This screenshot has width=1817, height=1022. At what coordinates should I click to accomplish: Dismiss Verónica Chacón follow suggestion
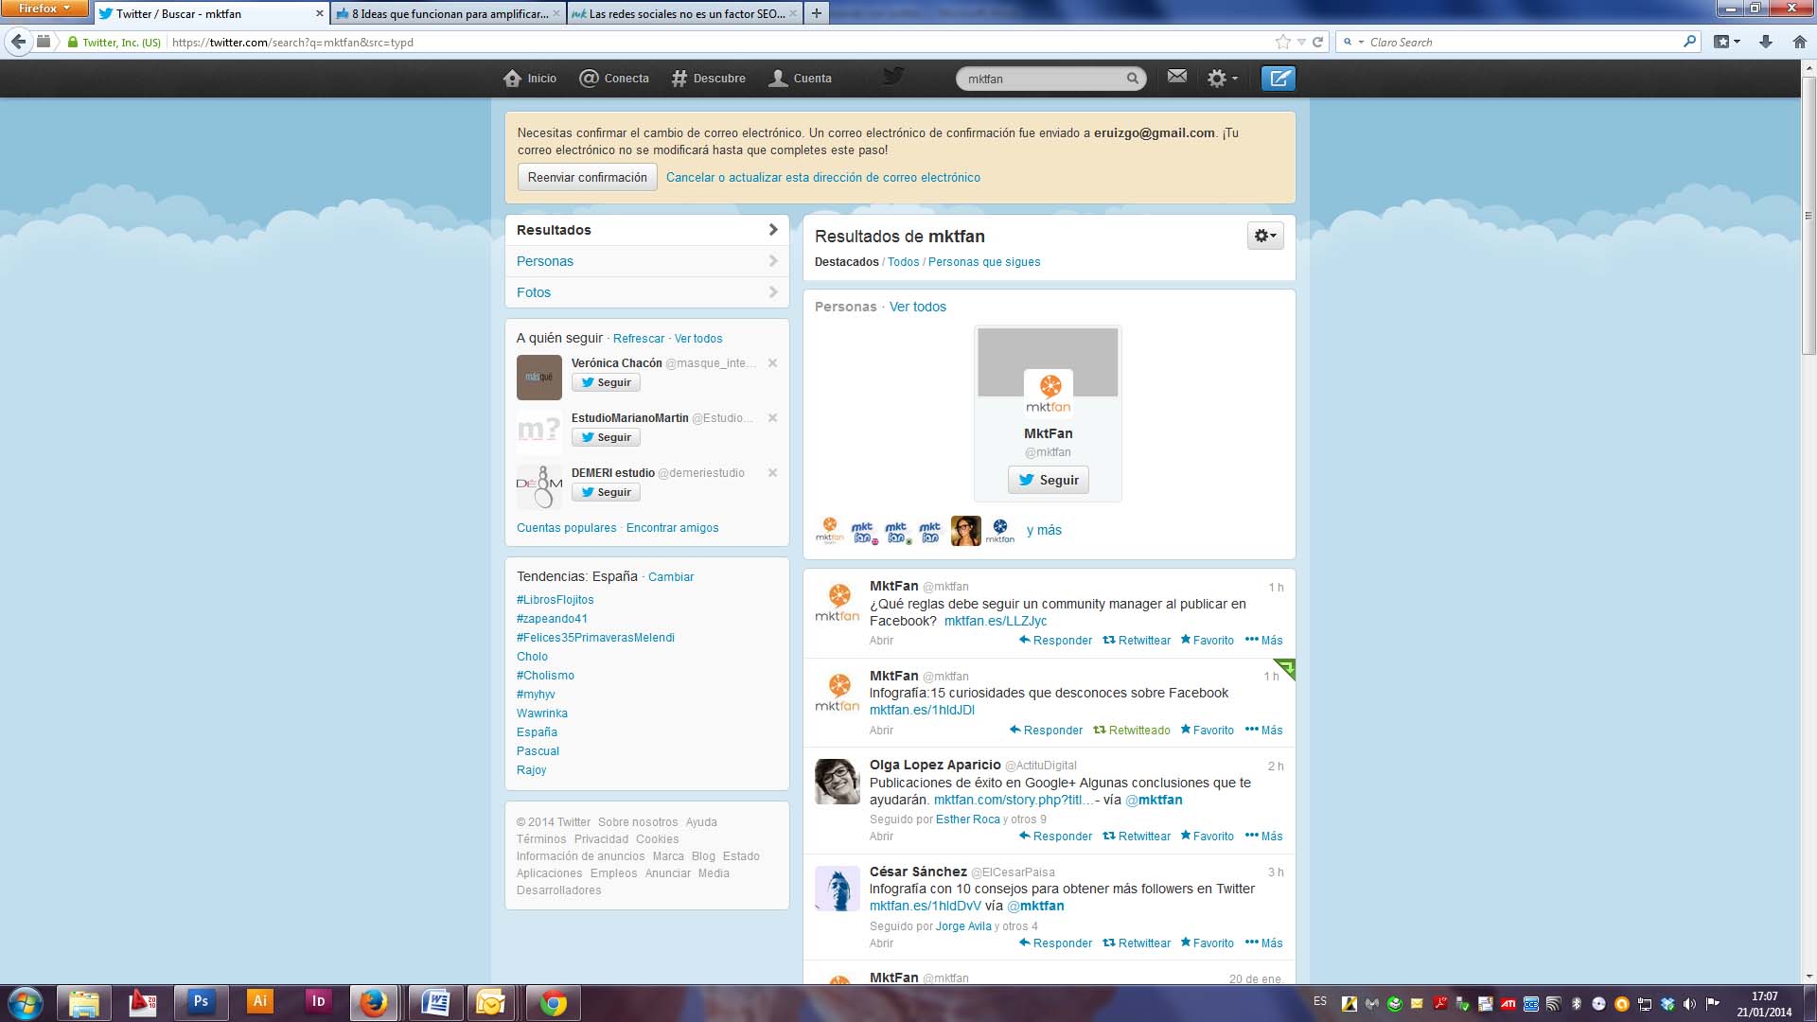tap(772, 363)
